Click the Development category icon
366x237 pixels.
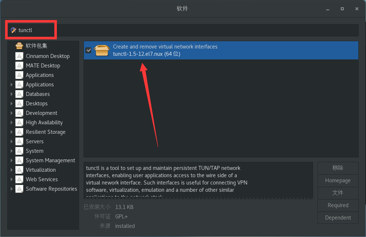(19, 113)
